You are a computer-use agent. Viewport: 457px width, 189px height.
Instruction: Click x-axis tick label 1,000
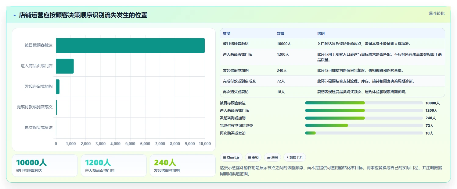pos(71,144)
